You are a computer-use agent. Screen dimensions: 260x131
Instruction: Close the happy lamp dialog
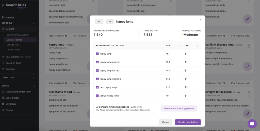pos(200,20)
